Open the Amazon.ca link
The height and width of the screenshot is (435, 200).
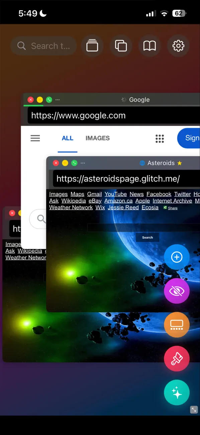pyautogui.click(x=118, y=201)
